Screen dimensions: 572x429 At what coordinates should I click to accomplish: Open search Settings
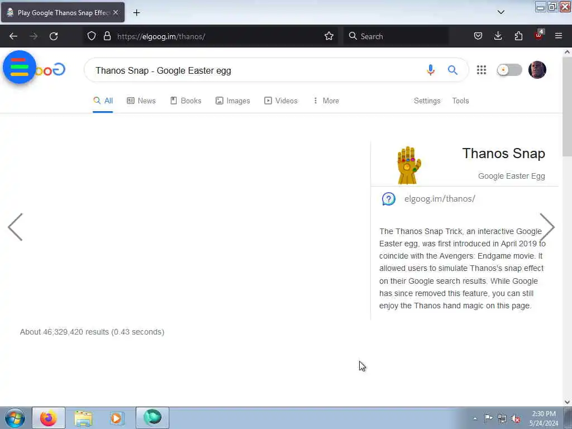click(427, 101)
